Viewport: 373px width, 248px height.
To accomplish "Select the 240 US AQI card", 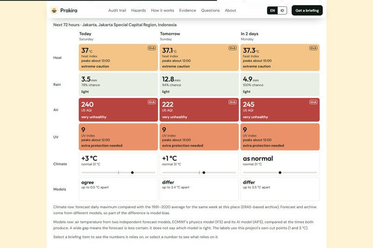I will [x=118, y=109].
